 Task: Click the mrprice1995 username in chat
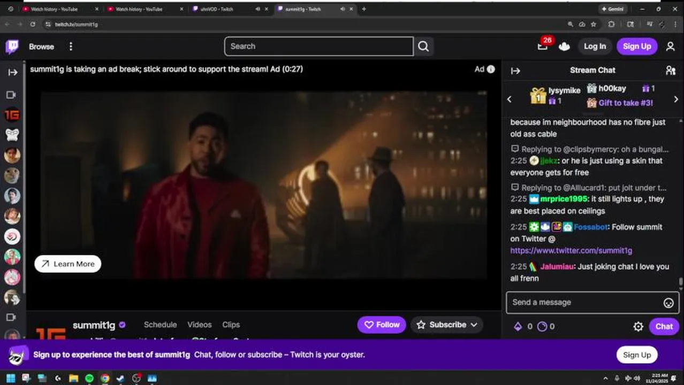pos(564,199)
